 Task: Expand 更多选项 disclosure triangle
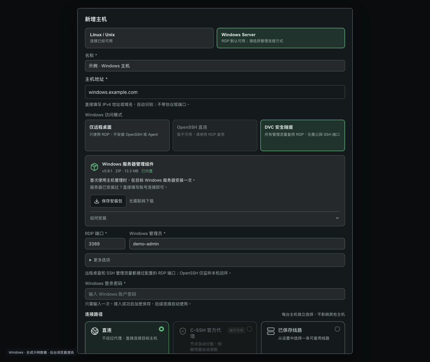90,260
